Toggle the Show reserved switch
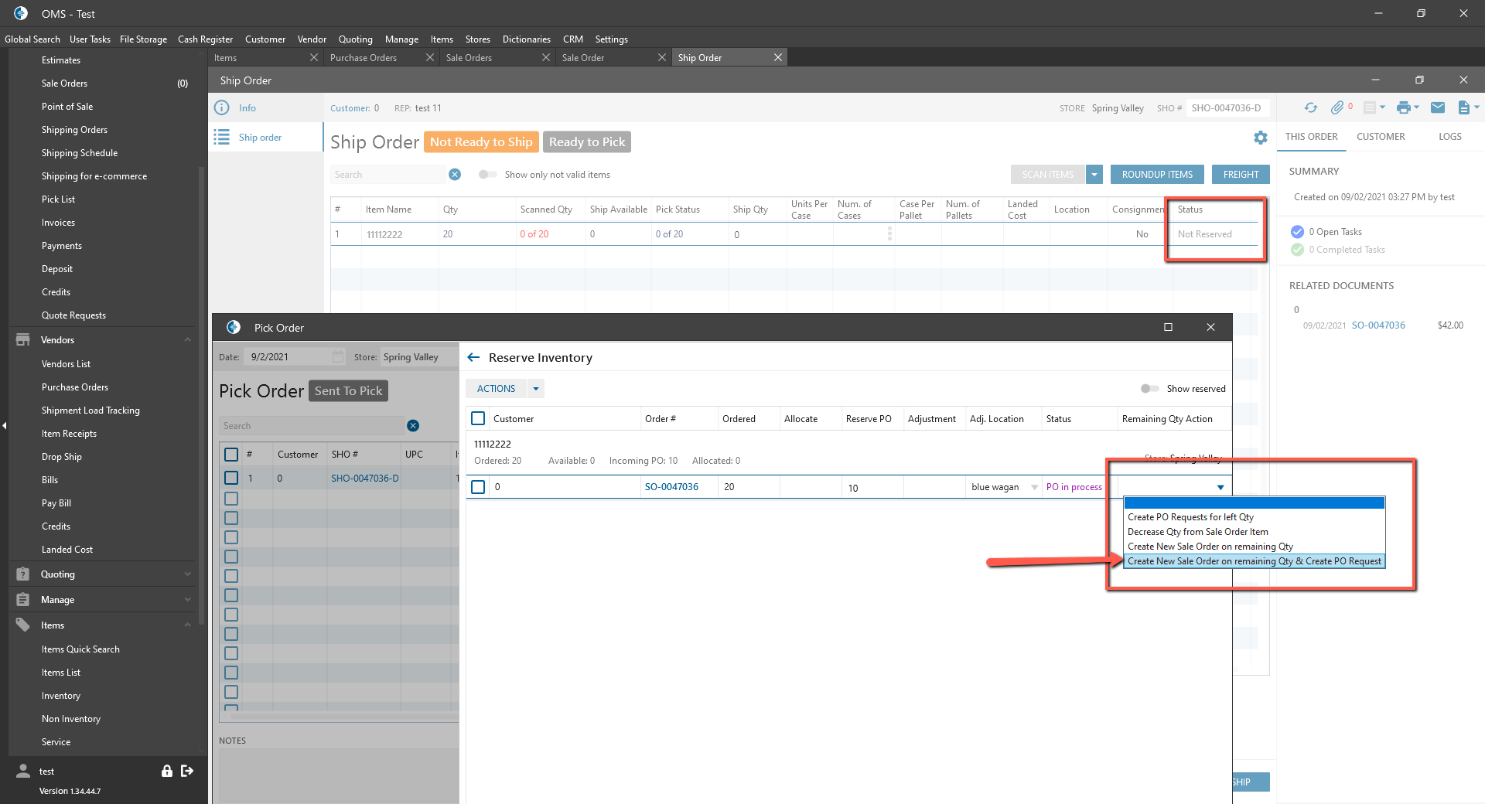The width and height of the screenshot is (1485, 804). pos(1149,389)
